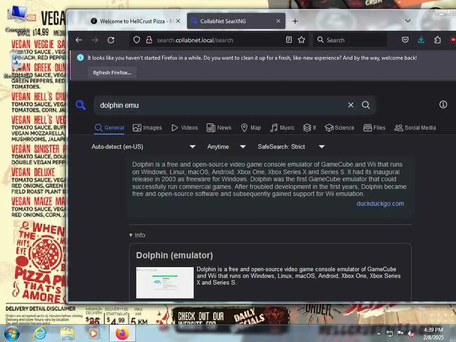The width and height of the screenshot is (456, 342).
Task: Switch to Science search category
Action: pos(339,128)
